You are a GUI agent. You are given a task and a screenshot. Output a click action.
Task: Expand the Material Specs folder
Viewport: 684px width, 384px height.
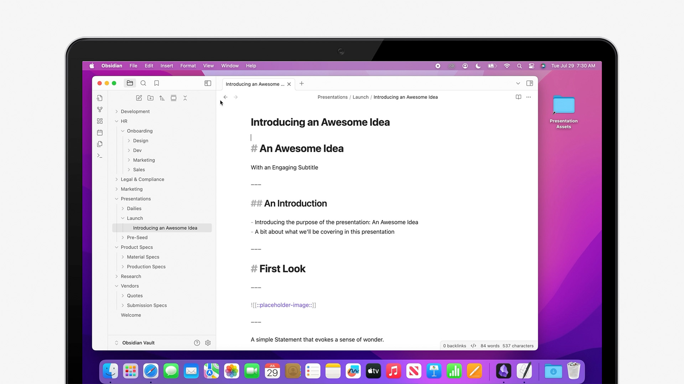pos(123,257)
